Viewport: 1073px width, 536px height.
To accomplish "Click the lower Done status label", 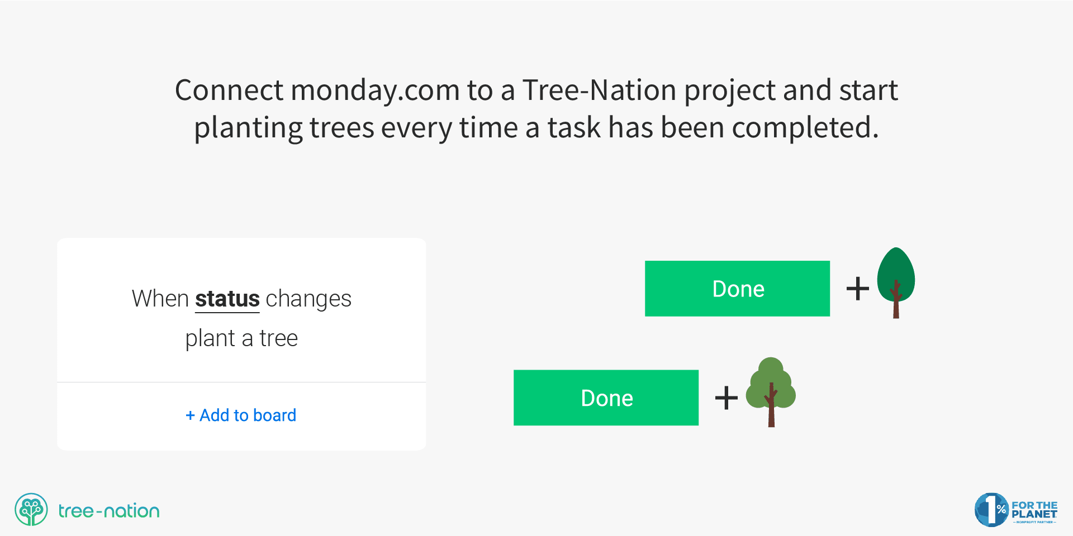I will pos(606,398).
